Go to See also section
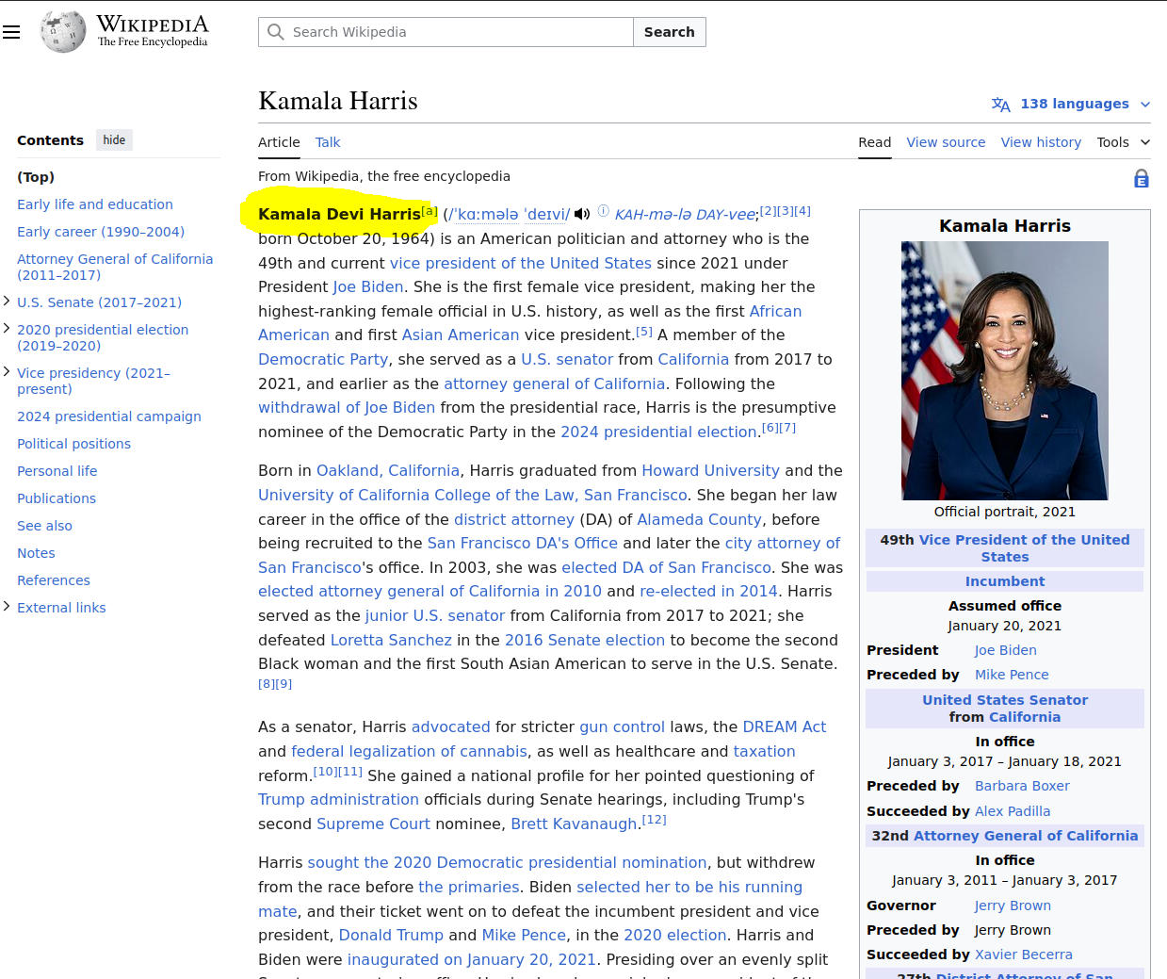 [x=44, y=526]
